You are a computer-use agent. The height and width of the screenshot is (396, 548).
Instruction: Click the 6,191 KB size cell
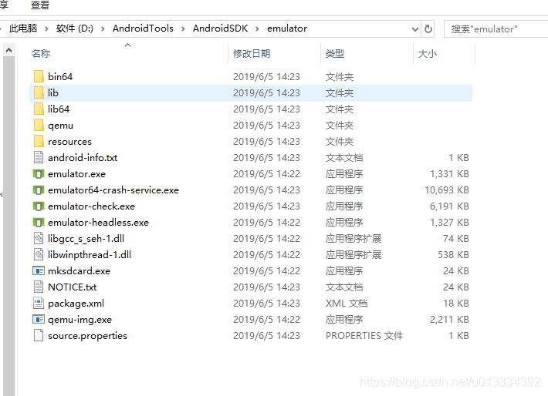pos(449,206)
